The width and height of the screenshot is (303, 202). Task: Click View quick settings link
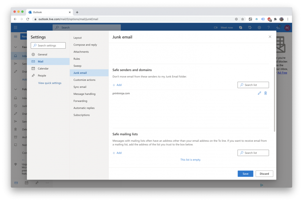(x=50, y=83)
